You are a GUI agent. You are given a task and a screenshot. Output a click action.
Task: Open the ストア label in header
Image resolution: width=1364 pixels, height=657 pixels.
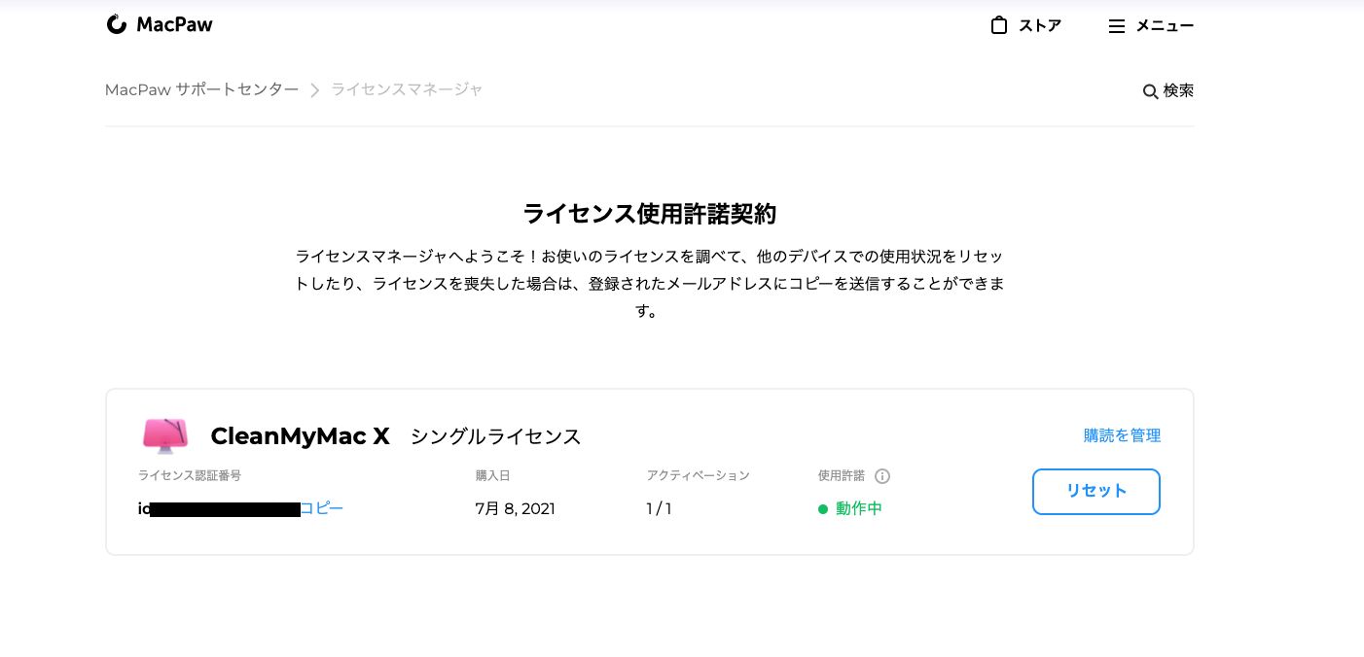coord(1040,26)
